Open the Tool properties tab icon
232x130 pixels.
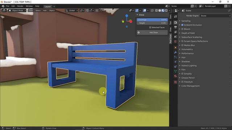tap(175, 17)
